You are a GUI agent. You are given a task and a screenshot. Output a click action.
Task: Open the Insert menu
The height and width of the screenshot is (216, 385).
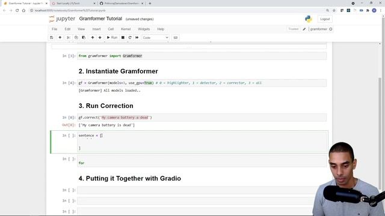[96, 29]
